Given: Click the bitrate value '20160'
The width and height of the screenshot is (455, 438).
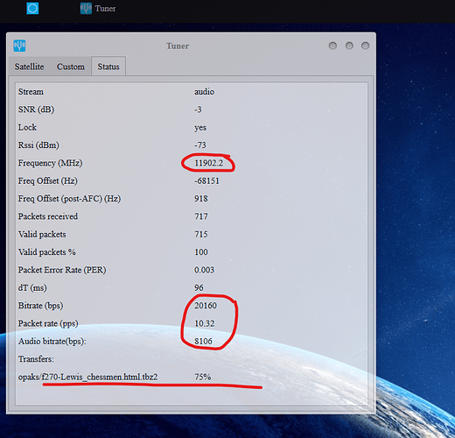Looking at the screenshot, I should point(206,306).
